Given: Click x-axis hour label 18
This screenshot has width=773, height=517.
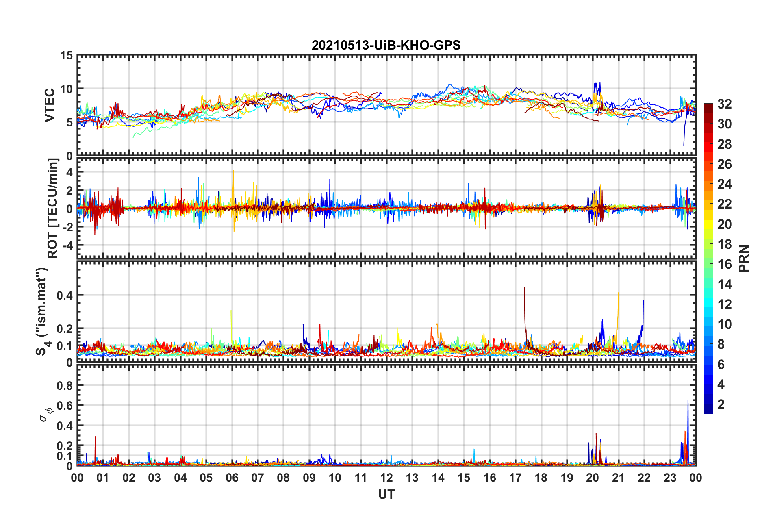Looking at the screenshot, I should point(541,478).
